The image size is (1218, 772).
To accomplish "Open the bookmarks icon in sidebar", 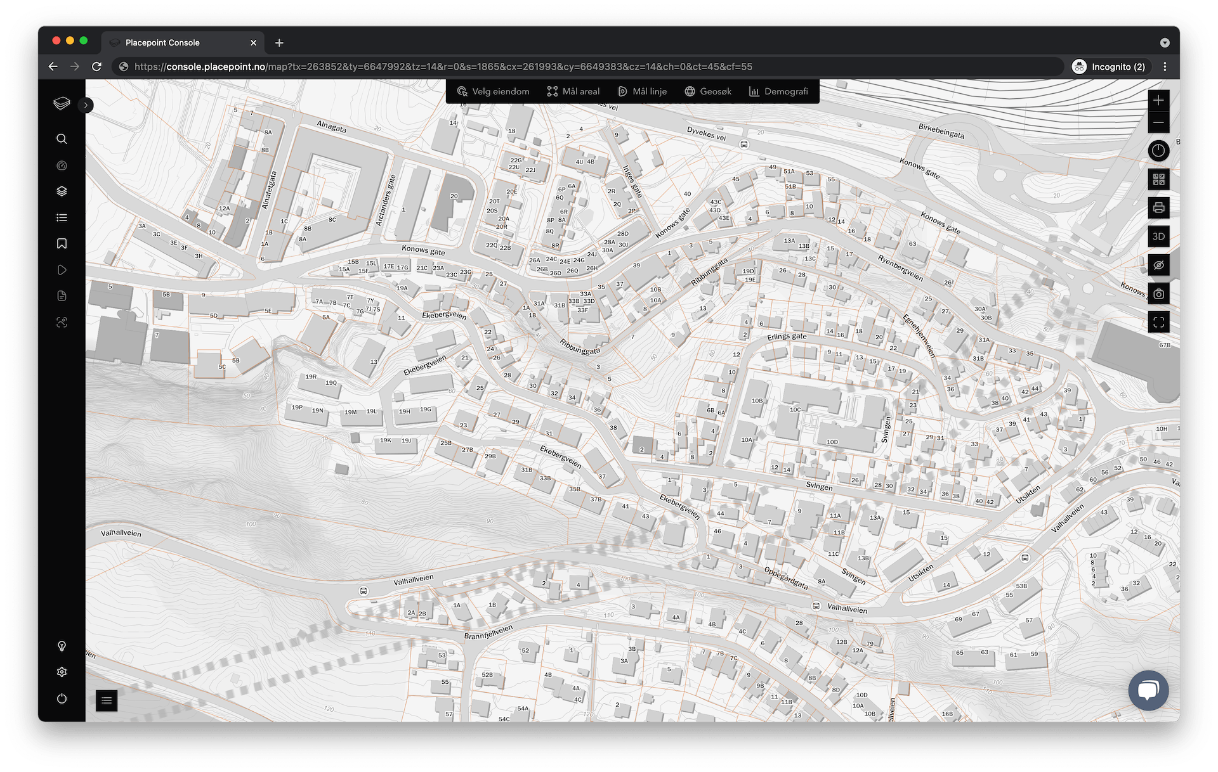I will [x=62, y=243].
